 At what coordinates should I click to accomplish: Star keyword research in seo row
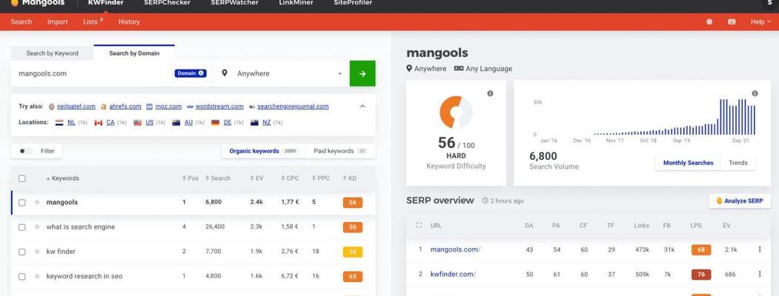37,276
